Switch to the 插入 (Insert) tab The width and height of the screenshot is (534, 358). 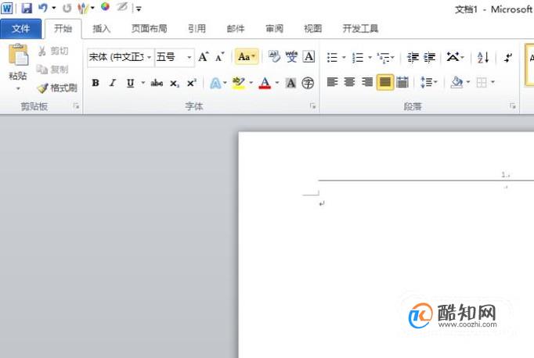point(101,29)
